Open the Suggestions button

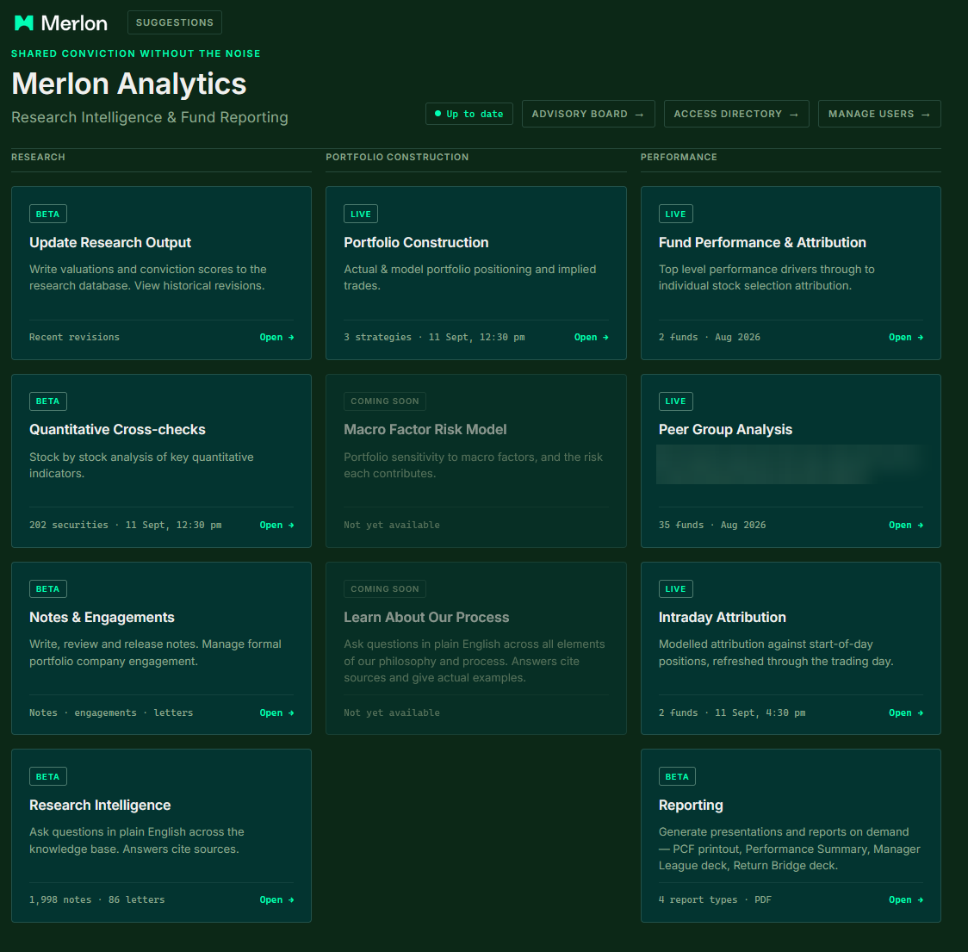[x=175, y=22]
